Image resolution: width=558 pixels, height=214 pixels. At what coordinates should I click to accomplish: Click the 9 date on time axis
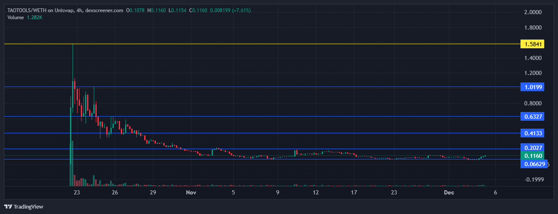[x=277, y=192]
